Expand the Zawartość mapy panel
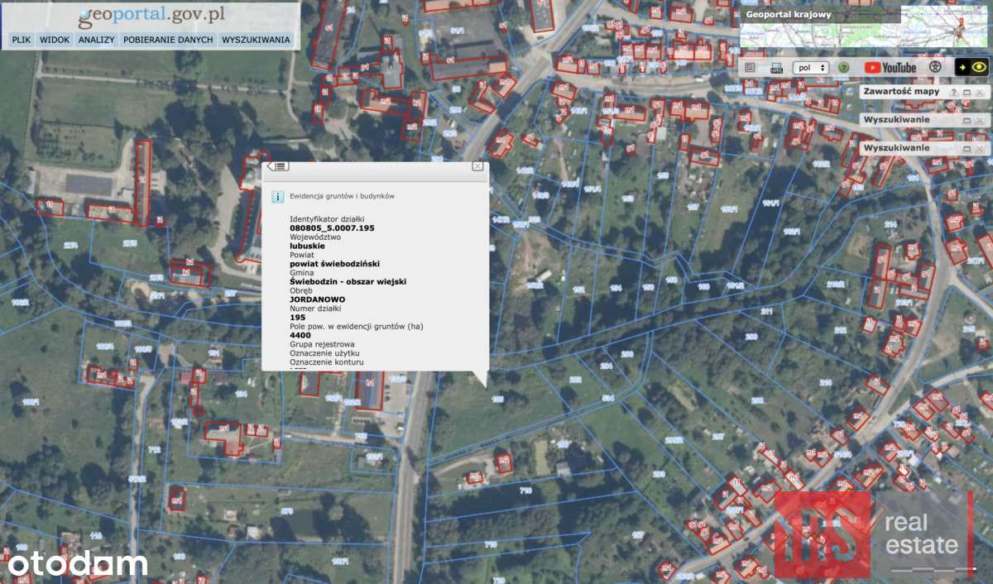 pyautogui.click(x=967, y=93)
